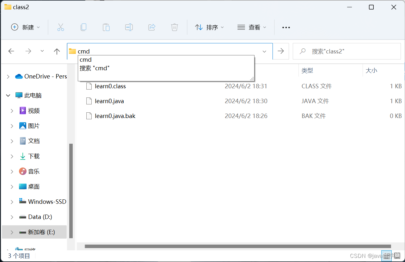405x262 pixels.
Task: Open recent locations chevron dropdown
Action: click(x=42, y=51)
